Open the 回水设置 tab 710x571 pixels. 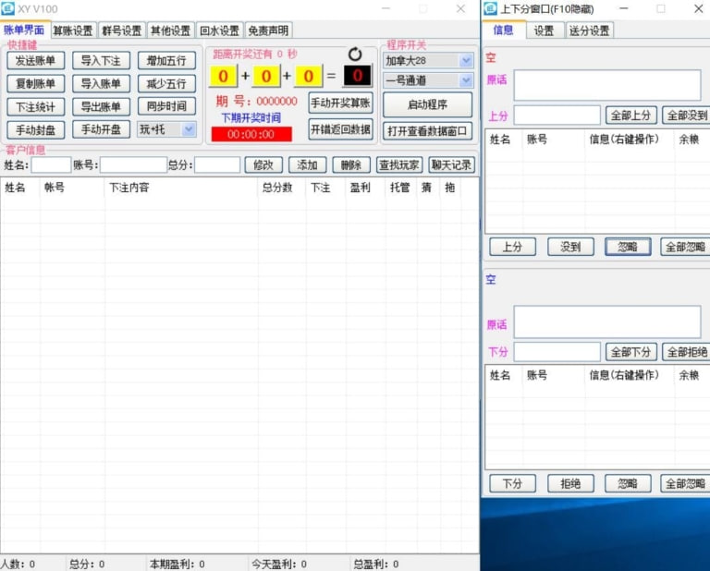click(x=219, y=30)
